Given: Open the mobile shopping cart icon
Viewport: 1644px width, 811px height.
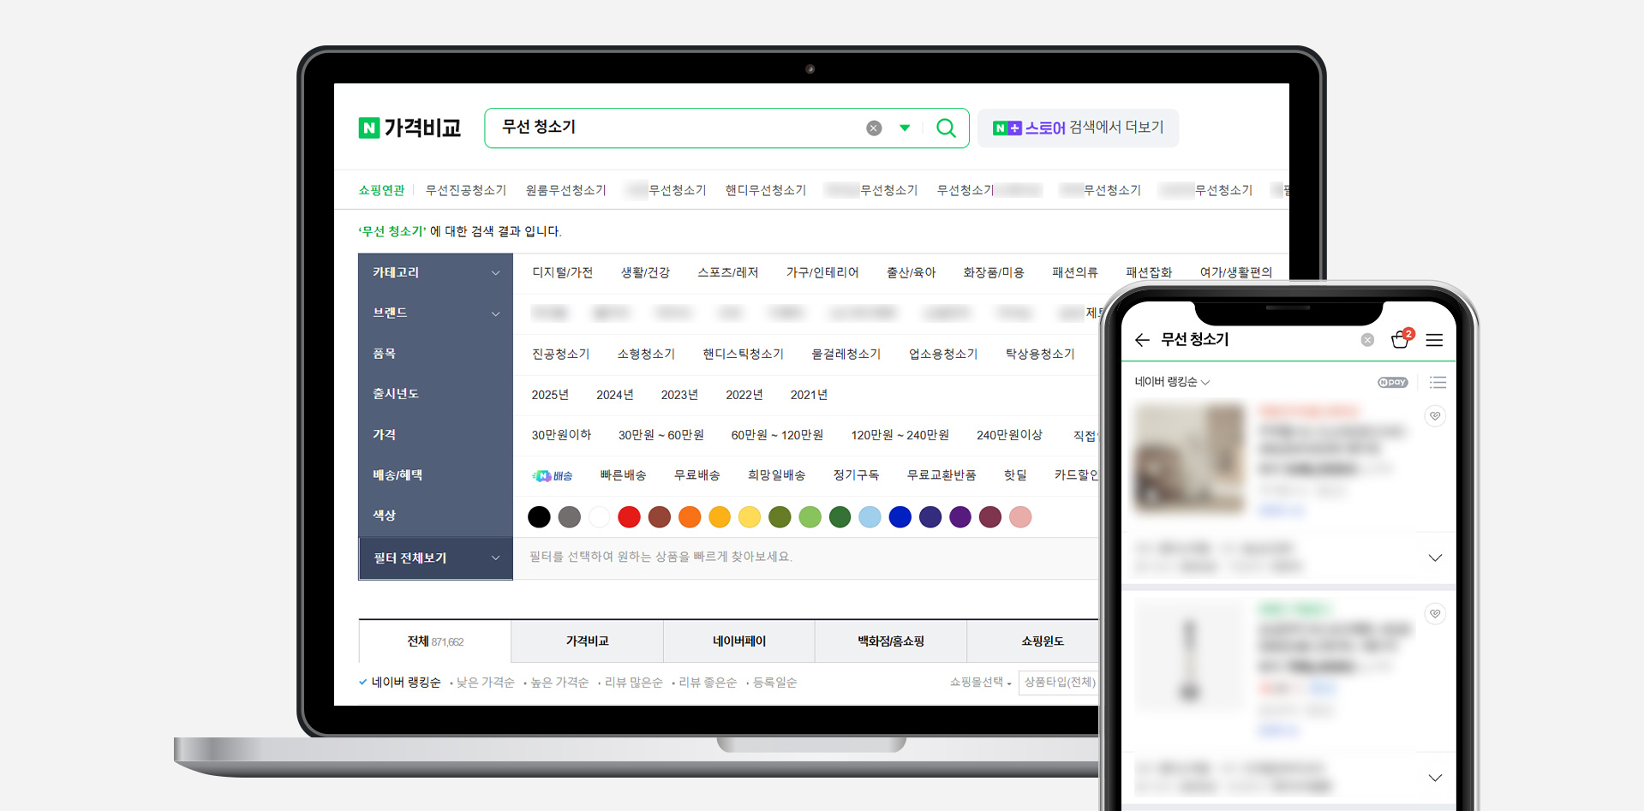Looking at the screenshot, I should tap(1400, 340).
